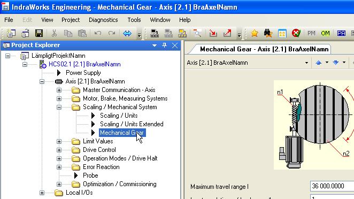
Task: Click the Open Project toolbar icon
Action: (x=25, y=33)
